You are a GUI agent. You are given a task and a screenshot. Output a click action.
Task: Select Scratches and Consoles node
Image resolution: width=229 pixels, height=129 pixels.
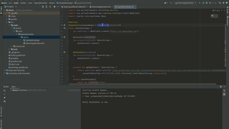pos(18,73)
